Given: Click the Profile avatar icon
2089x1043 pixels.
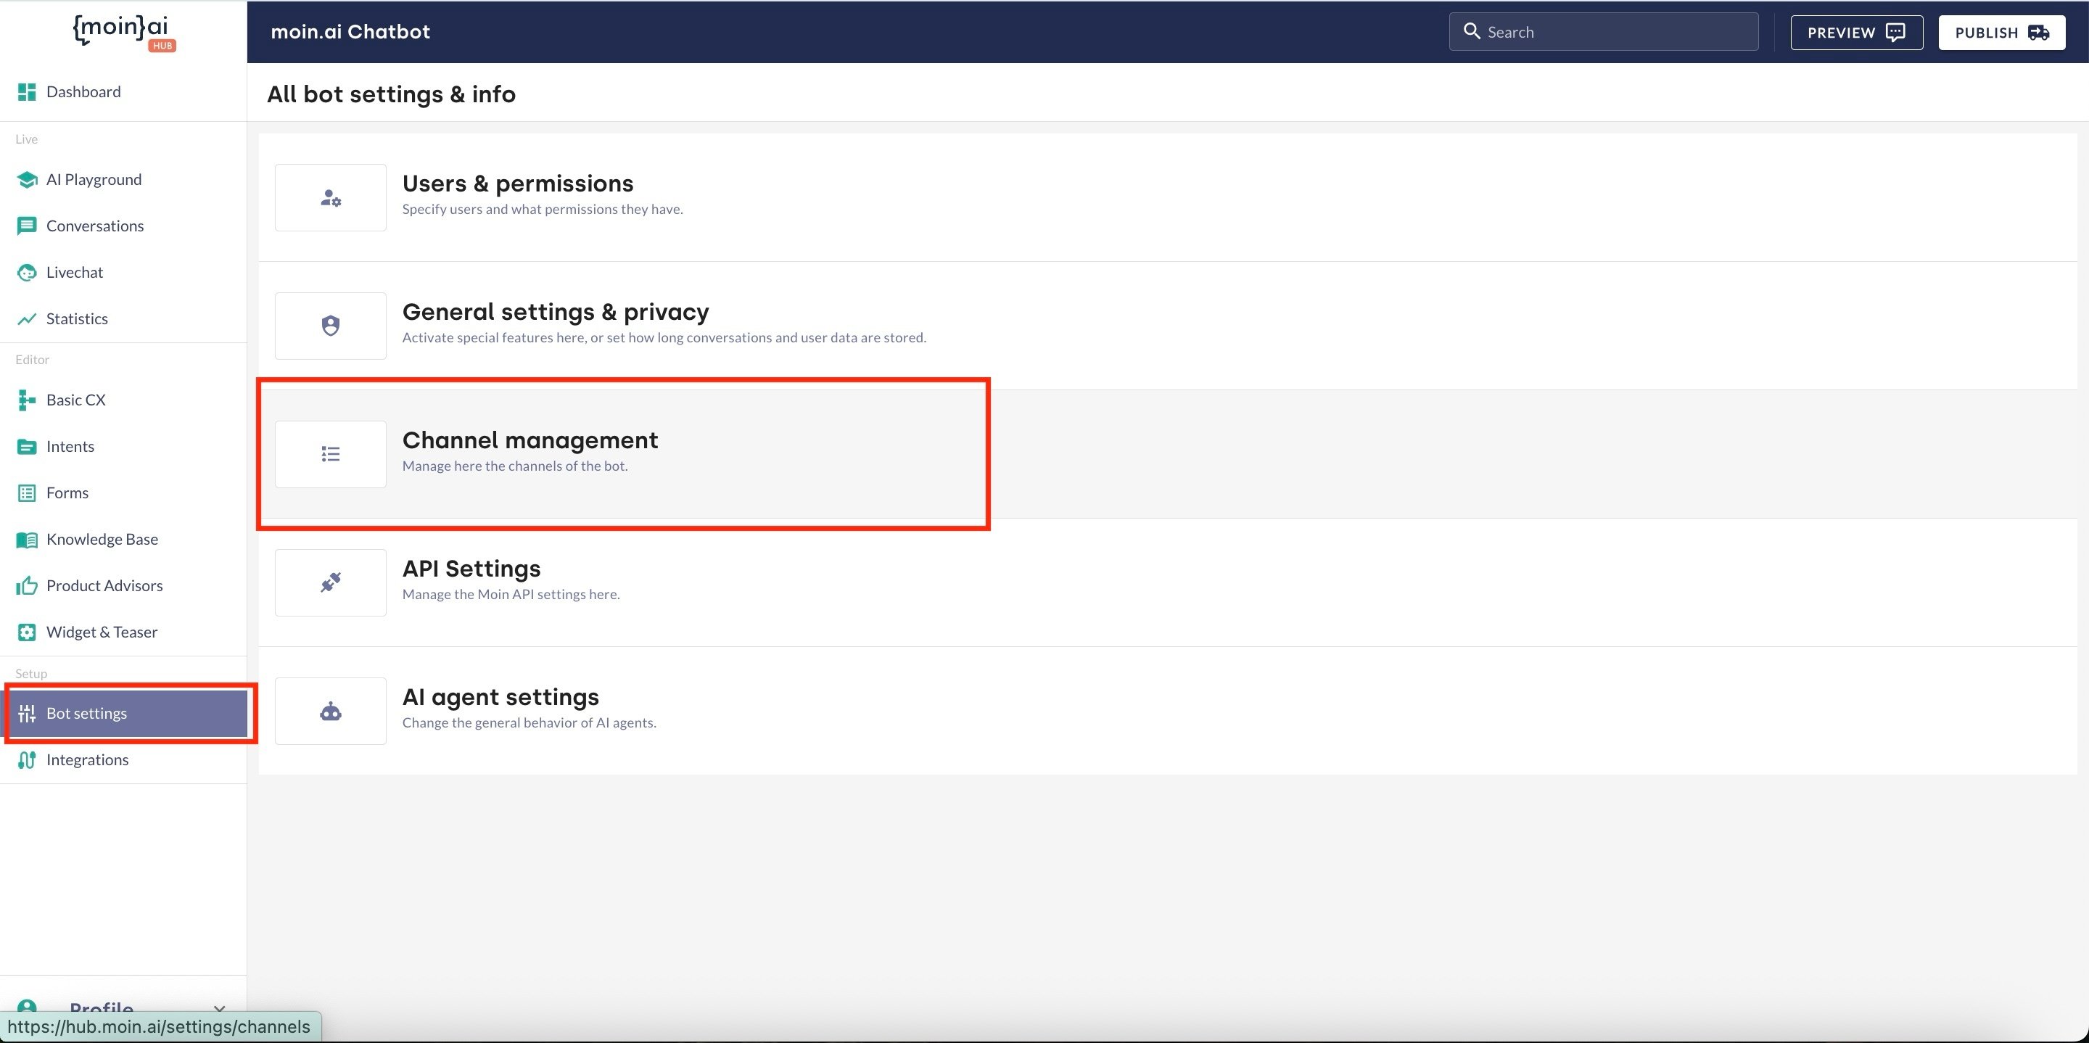Looking at the screenshot, I should coord(27,1007).
